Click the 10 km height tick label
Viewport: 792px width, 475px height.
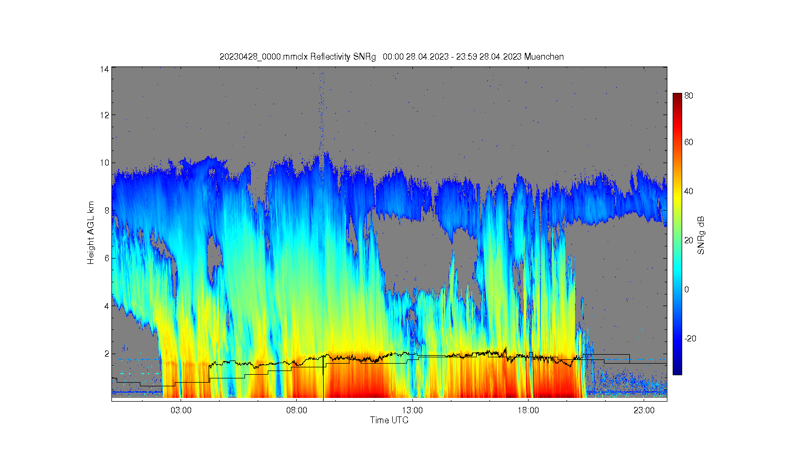[x=105, y=163]
